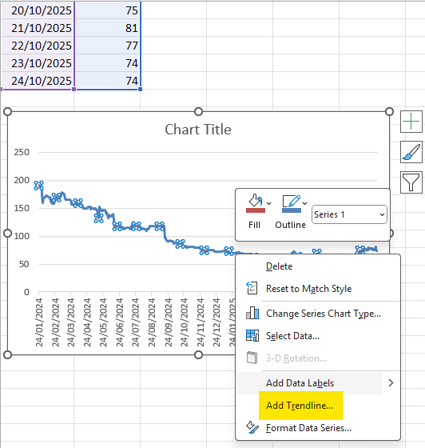Choose Change Series Chart Type

(324, 314)
